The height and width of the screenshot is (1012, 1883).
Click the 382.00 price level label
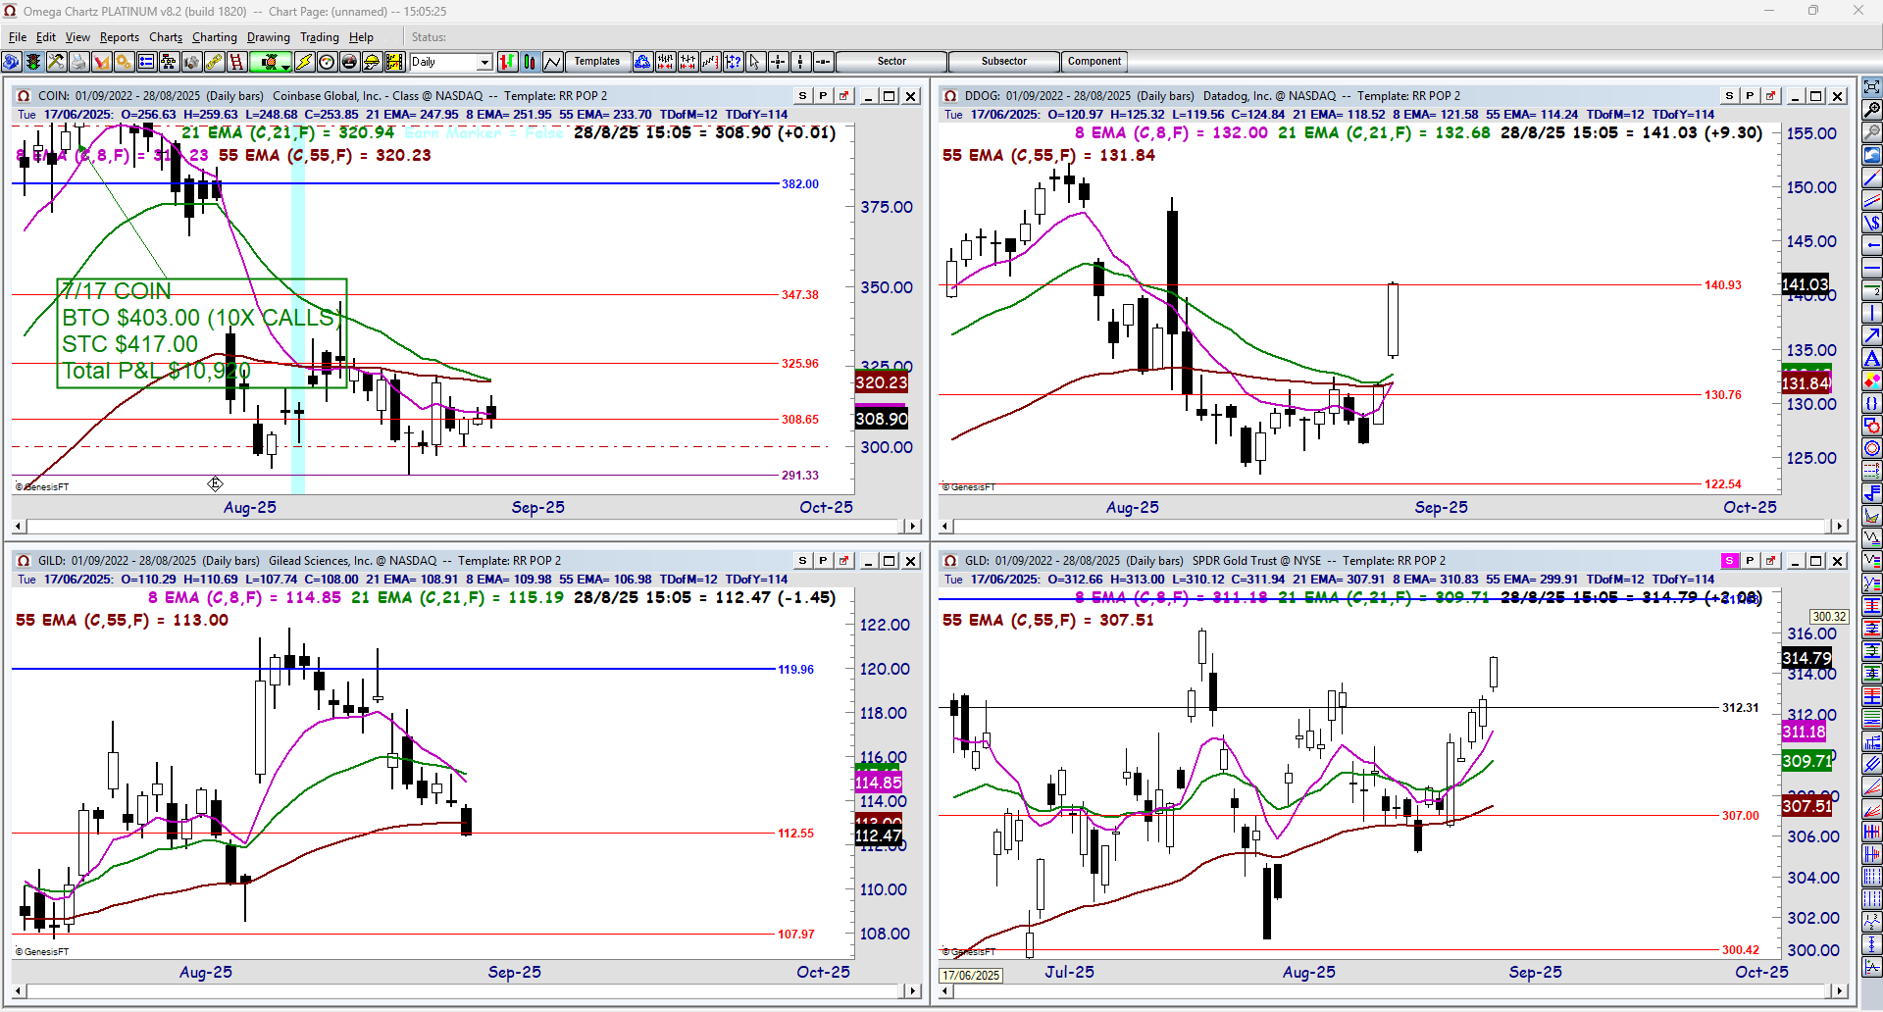800,184
